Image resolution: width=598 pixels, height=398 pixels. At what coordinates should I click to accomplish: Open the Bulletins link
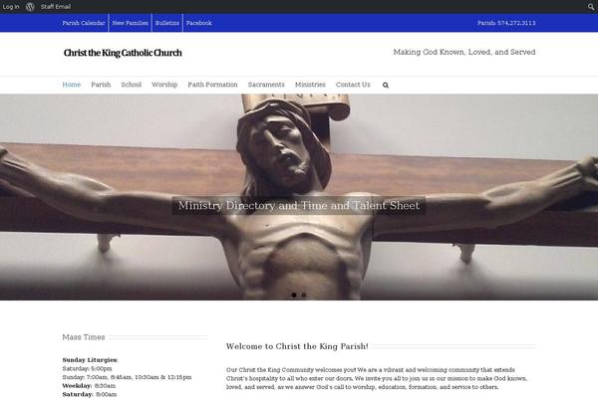(167, 23)
